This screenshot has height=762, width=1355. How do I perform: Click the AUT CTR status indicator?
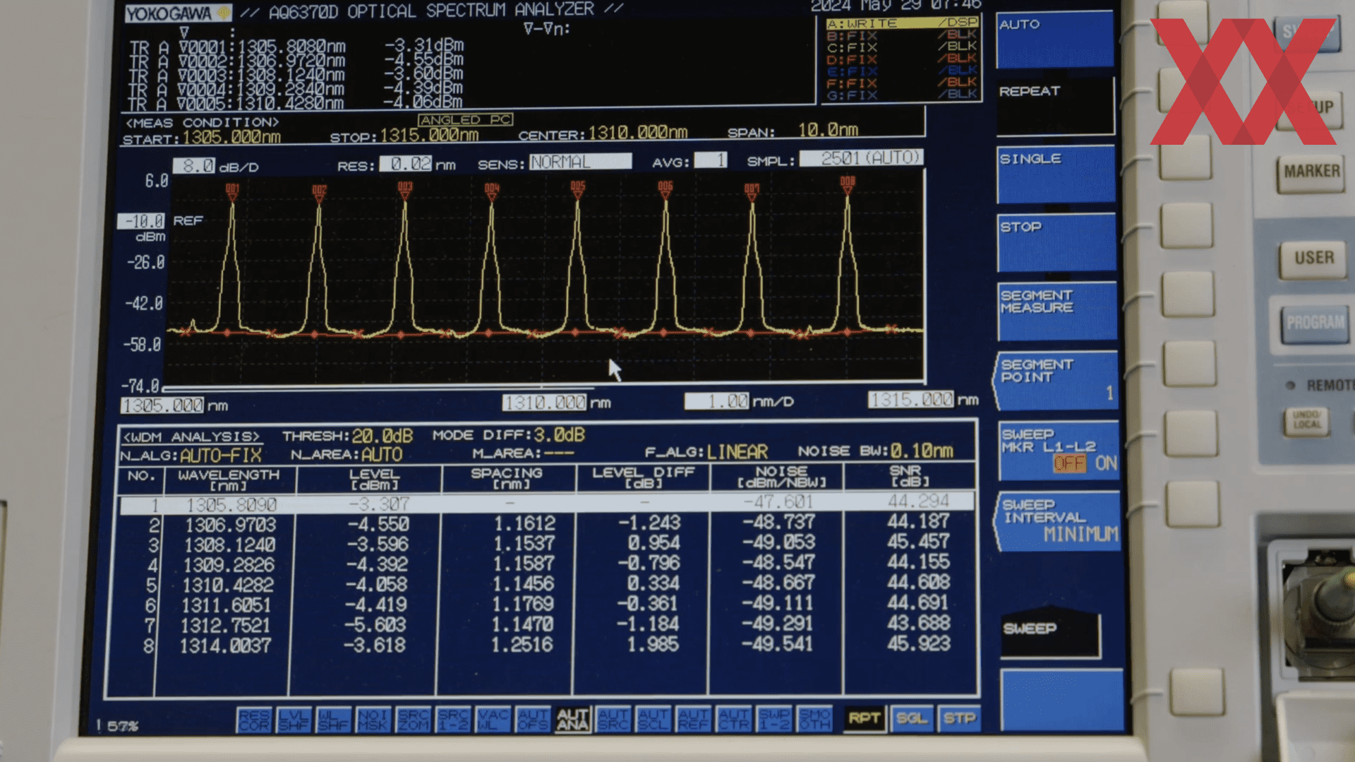734,720
